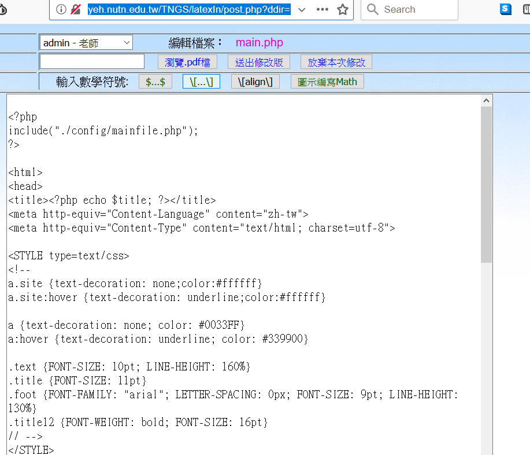Focus the browser Search field
This screenshot has height=455, width=530.
pos(409,9)
